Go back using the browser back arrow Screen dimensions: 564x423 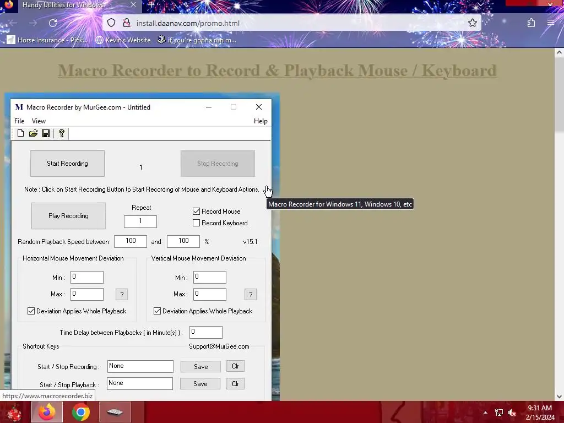14,23
